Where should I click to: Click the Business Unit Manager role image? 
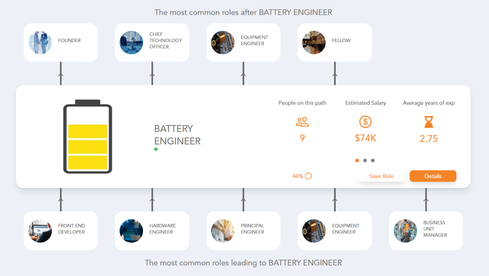[405, 231]
